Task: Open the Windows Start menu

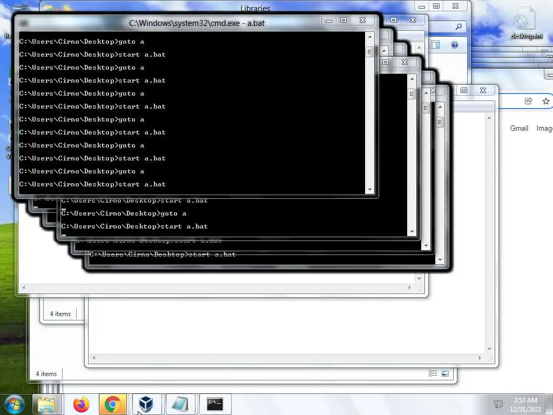Action: [15, 404]
